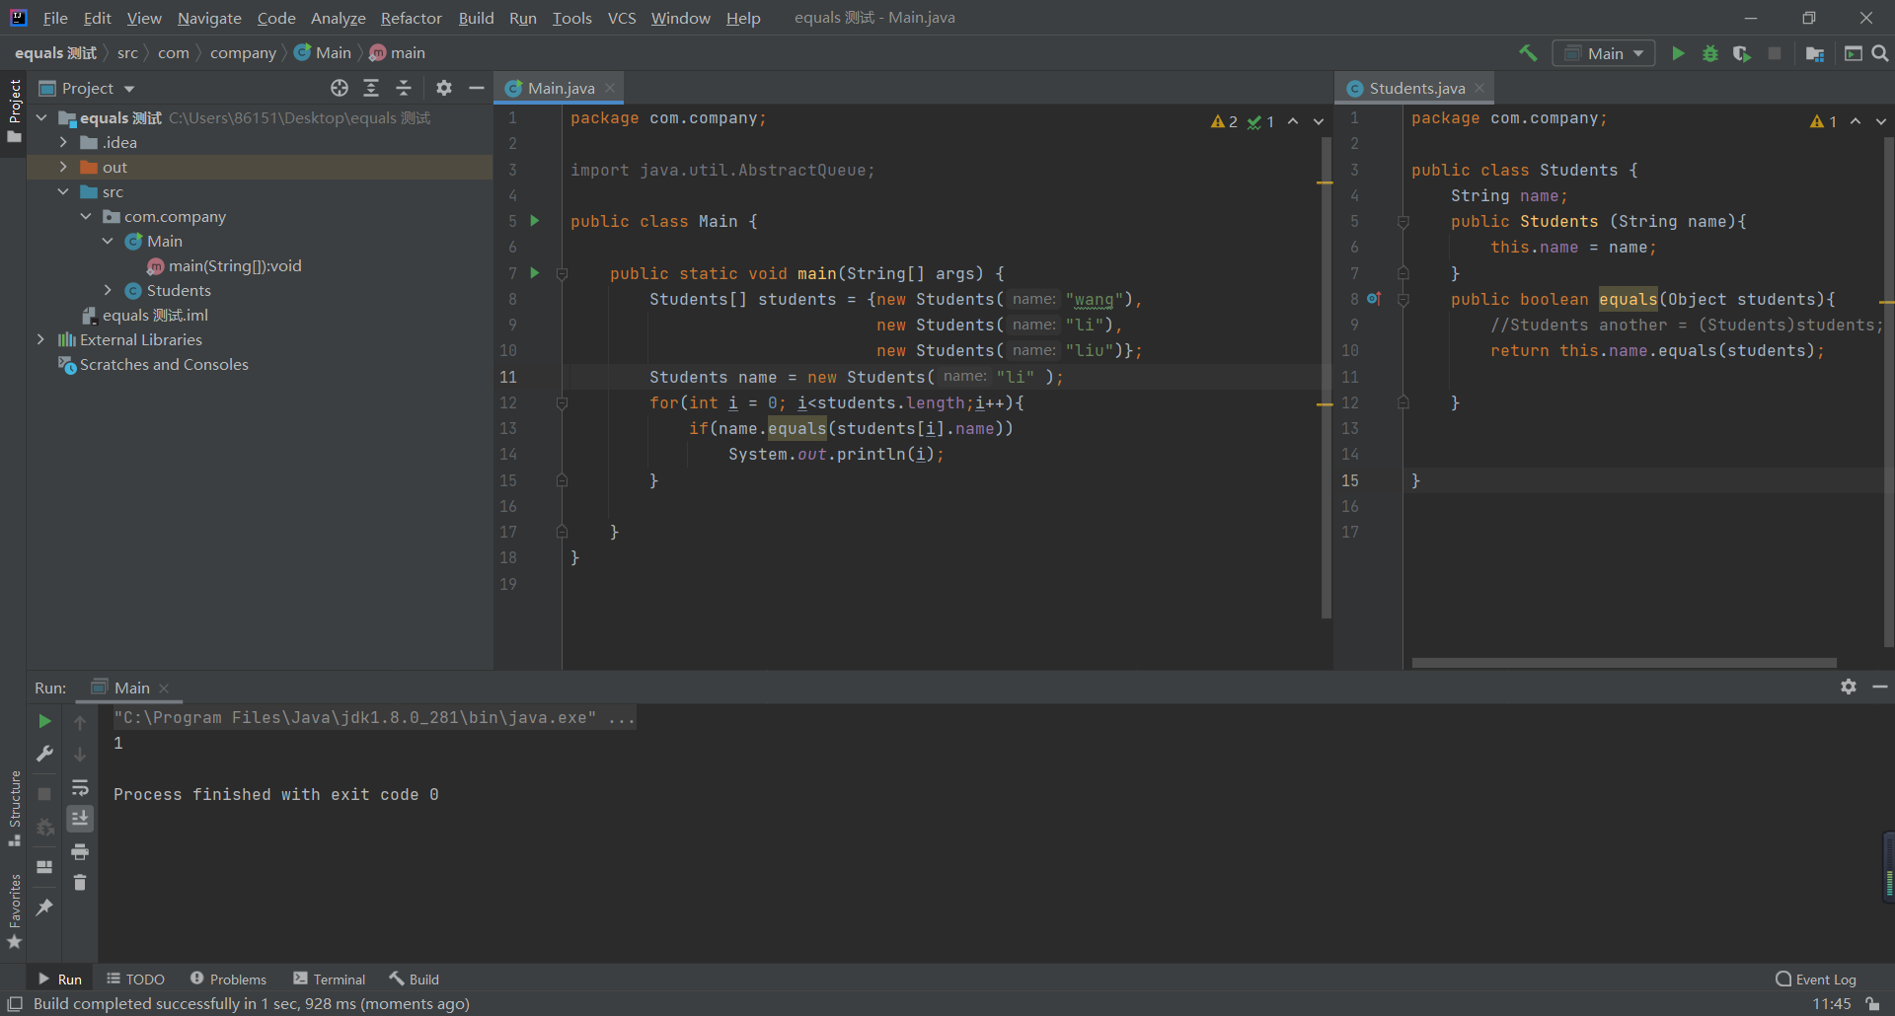Open the File menu
This screenshot has height=1016, width=1895.
[55, 18]
